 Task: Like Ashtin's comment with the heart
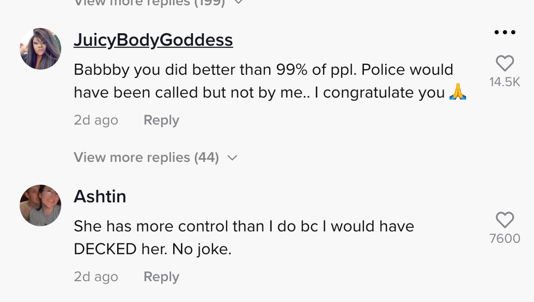tap(505, 220)
